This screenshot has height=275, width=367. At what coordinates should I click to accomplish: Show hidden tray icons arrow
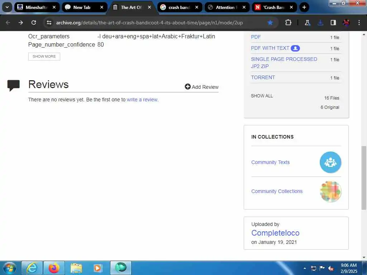(305, 268)
